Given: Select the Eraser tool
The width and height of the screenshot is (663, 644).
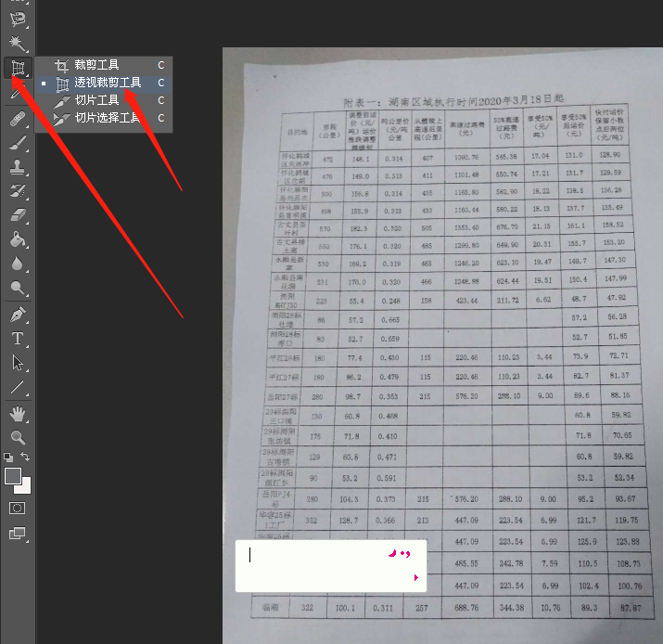Looking at the screenshot, I should tap(18, 215).
